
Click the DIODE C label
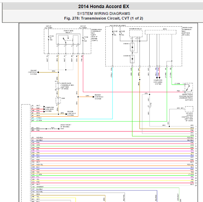click(x=126, y=44)
